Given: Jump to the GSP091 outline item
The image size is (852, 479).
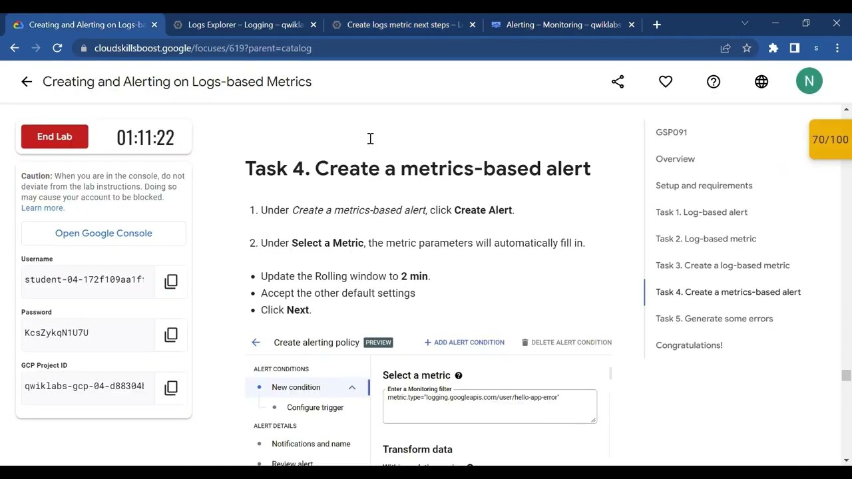Looking at the screenshot, I should click(x=671, y=132).
